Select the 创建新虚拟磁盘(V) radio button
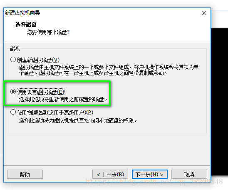The image size is (228, 190). [x=13, y=60]
